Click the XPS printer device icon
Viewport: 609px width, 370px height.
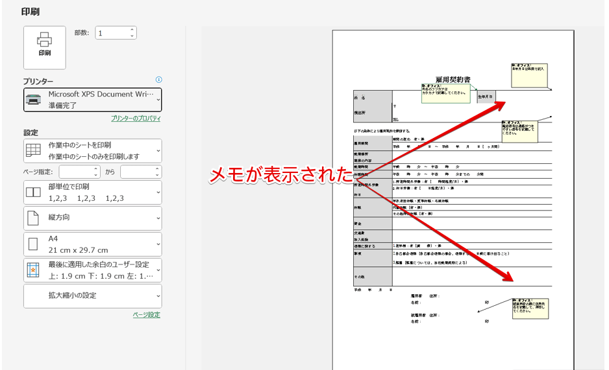pos(32,99)
